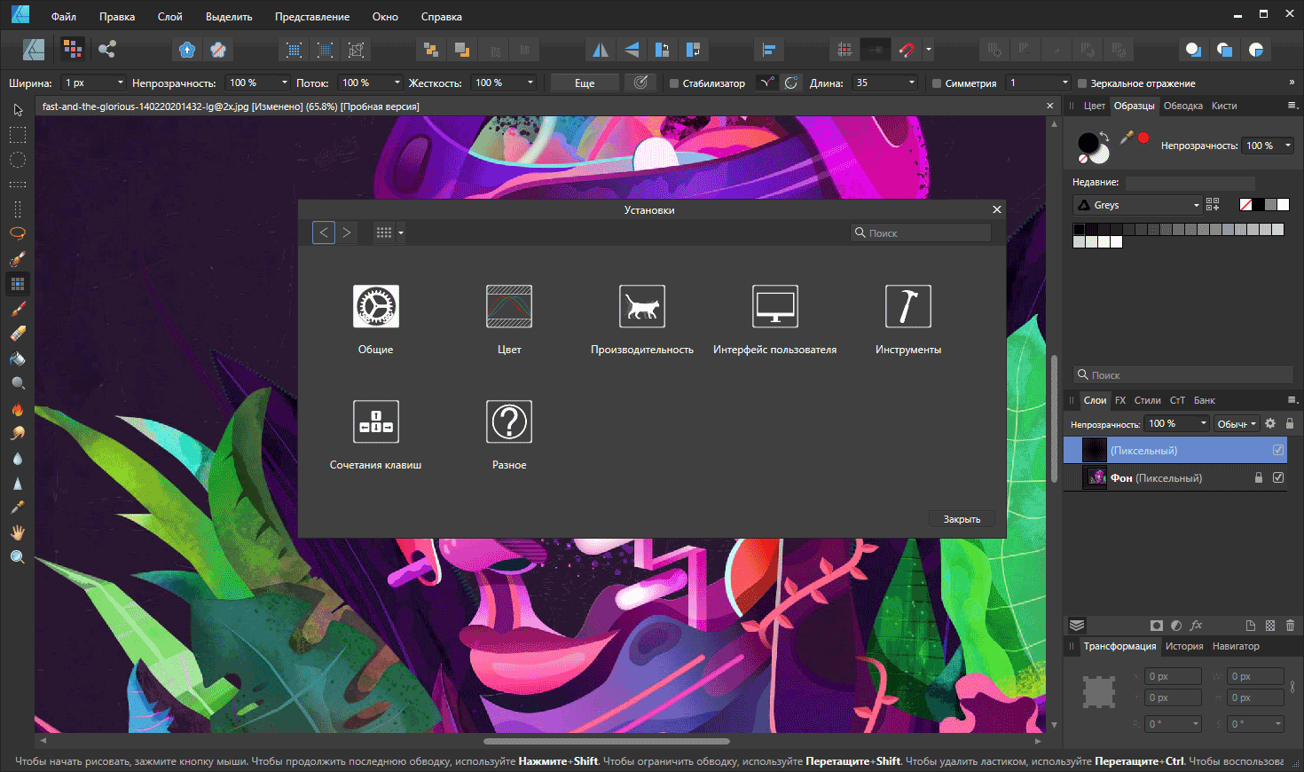Enable the Зеркальное отражение checkbox
This screenshot has width=1304, height=772.
[1081, 83]
